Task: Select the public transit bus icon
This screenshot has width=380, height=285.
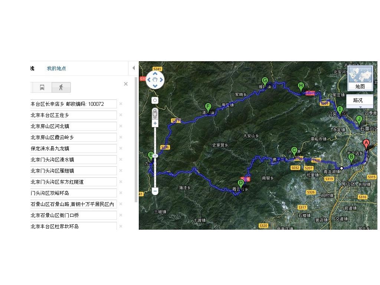Action: [42, 88]
